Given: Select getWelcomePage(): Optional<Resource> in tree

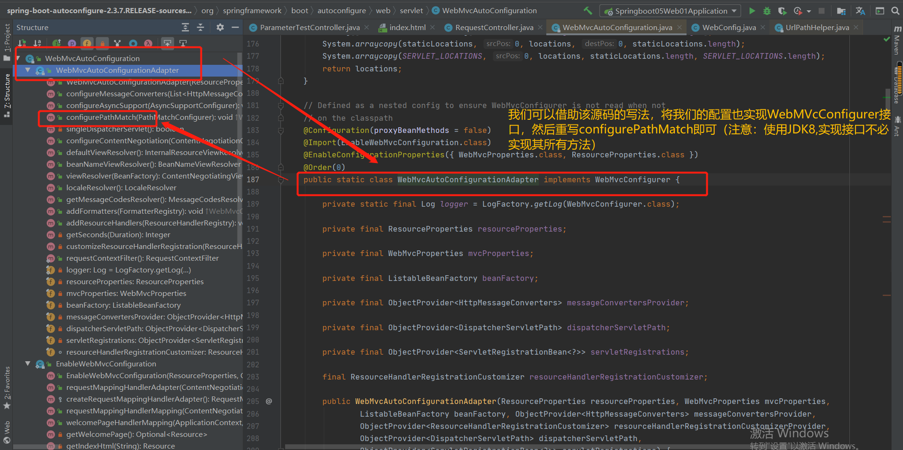Looking at the screenshot, I should point(127,434).
